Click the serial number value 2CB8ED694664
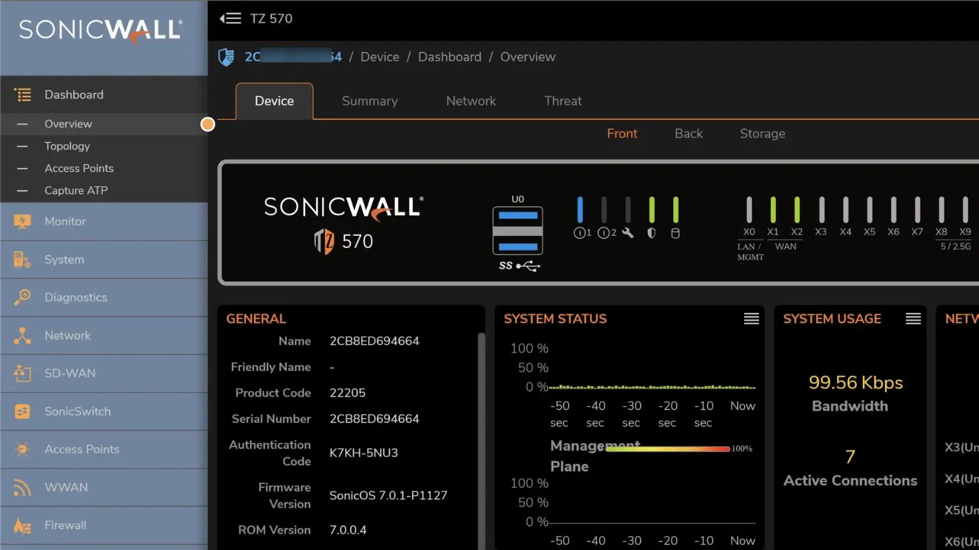The image size is (979, 550). 374,419
